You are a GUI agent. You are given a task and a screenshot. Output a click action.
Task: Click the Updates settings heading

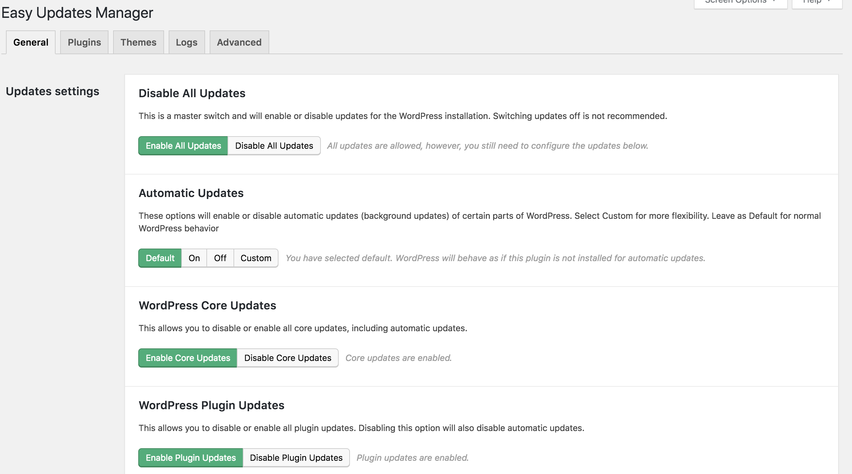[x=53, y=91]
